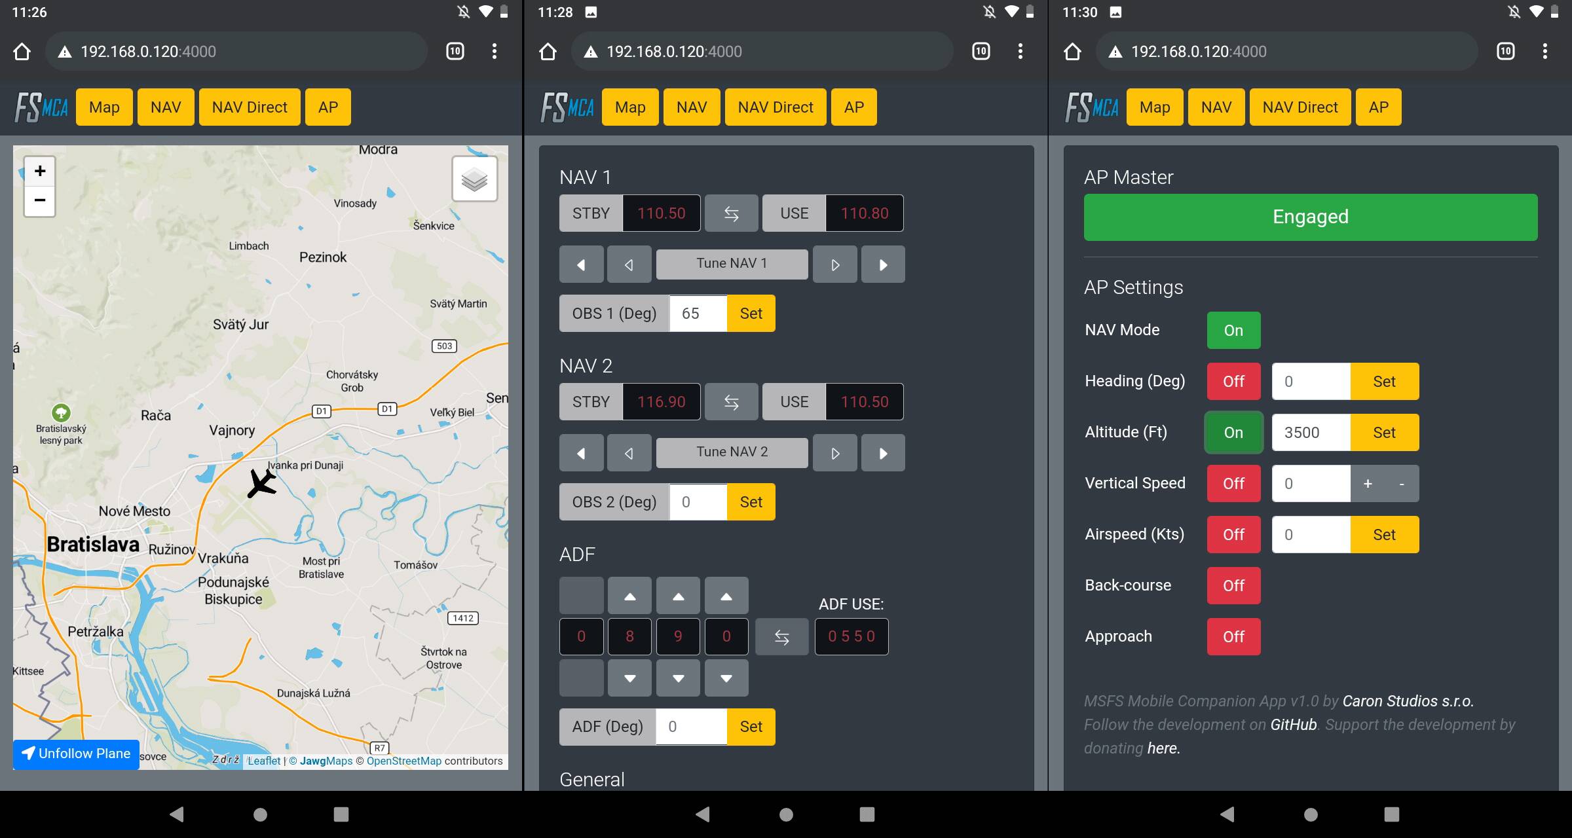The image size is (1572, 838).
Task: Click Set button for OBS 1 degrees
Action: [749, 313]
